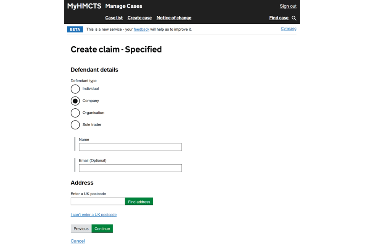Select the Individual defendant type
This screenshot has width=367, height=245.
coord(75,89)
